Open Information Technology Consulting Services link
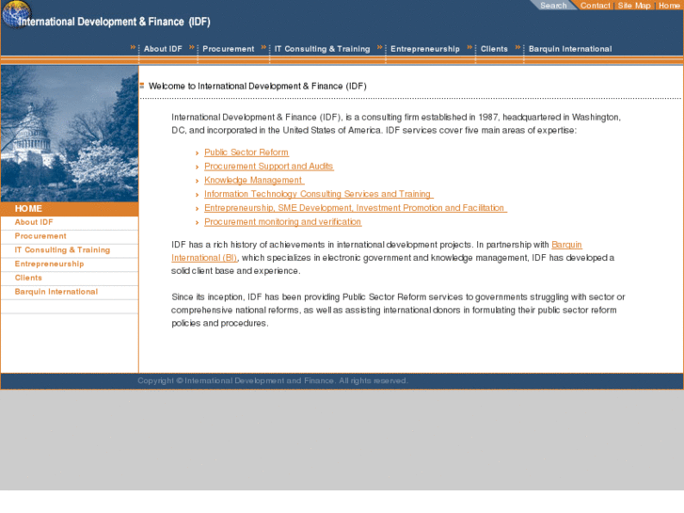 coord(318,194)
